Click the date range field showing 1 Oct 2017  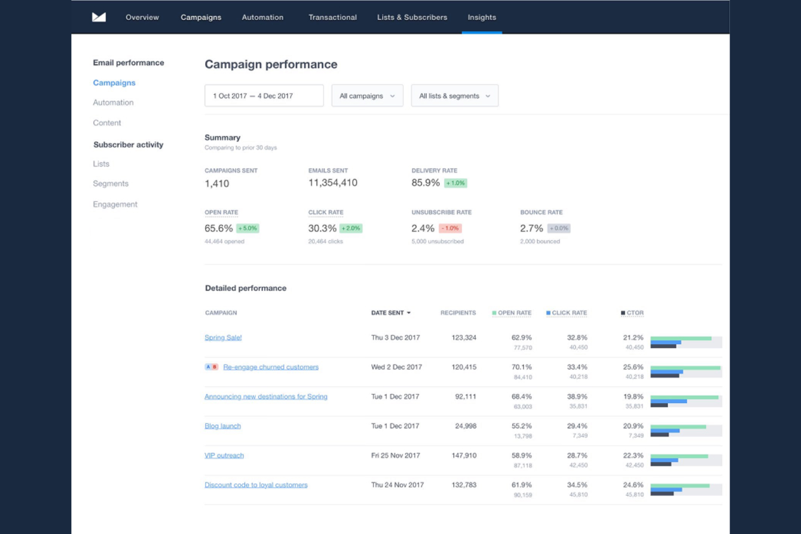tap(264, 96)
